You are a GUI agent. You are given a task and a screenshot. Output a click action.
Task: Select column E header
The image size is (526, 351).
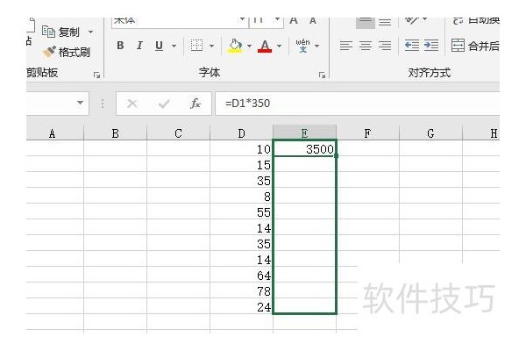tap(304, 133)
